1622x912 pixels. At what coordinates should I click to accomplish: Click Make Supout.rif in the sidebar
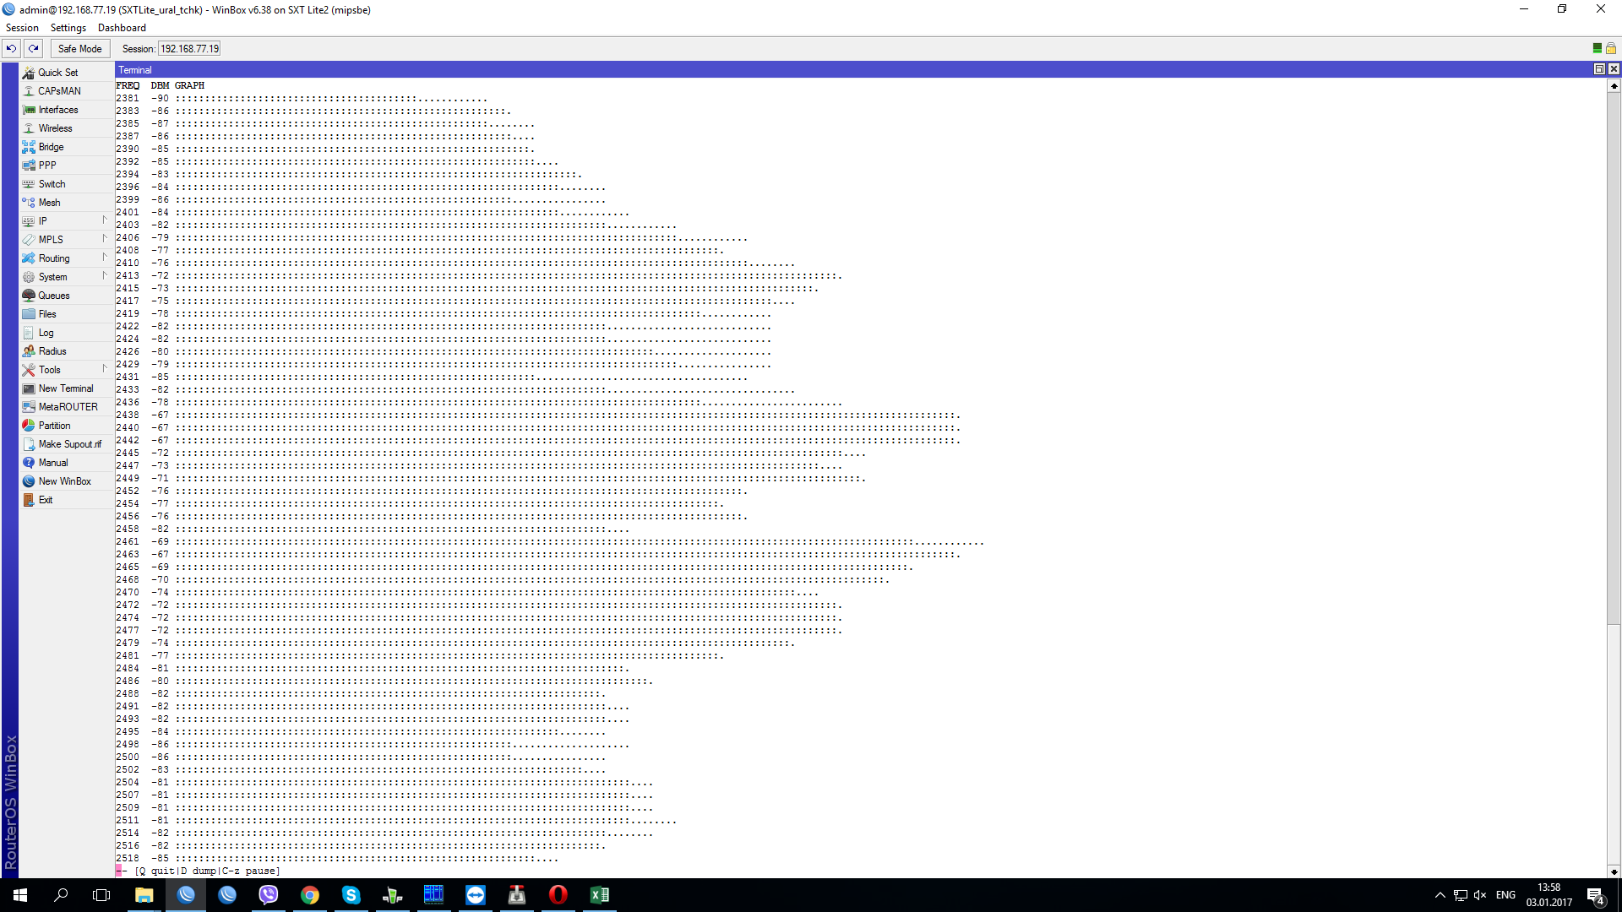coord(69,444)
